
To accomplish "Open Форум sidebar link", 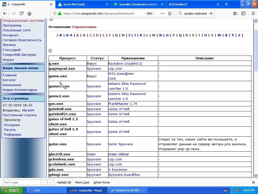I will tap(8, 60).
